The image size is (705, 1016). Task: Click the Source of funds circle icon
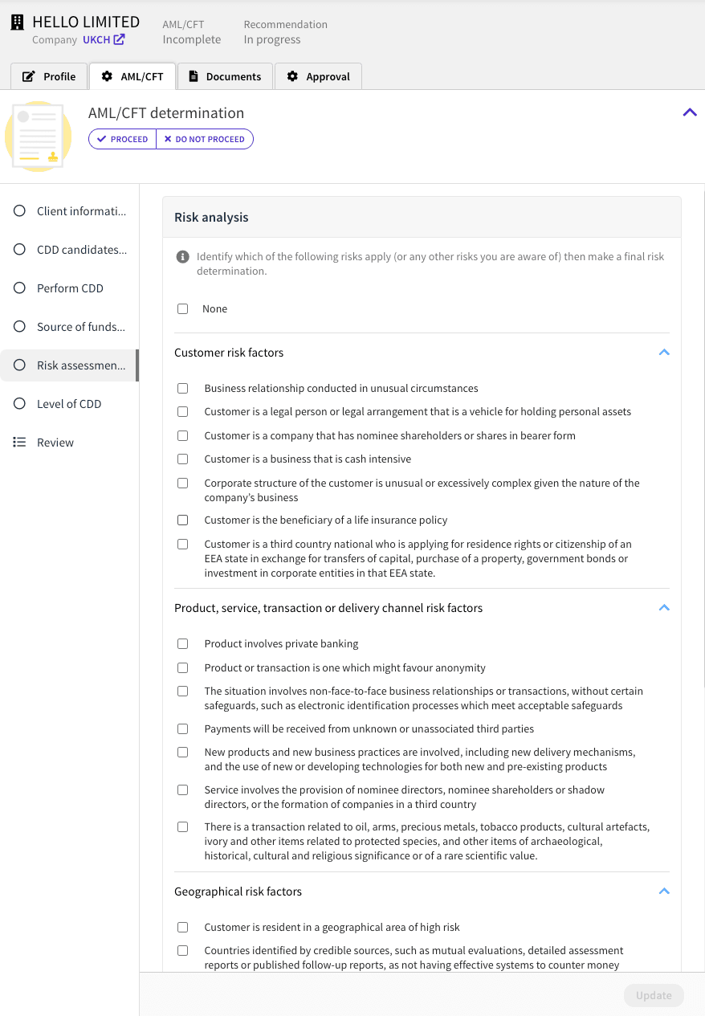(19, 327)
